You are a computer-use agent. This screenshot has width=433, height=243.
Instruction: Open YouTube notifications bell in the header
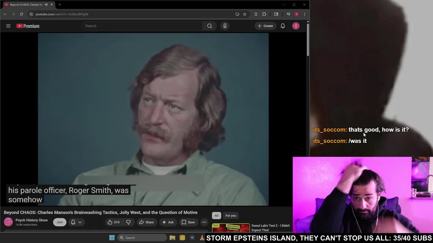click(x=283, y=26)
